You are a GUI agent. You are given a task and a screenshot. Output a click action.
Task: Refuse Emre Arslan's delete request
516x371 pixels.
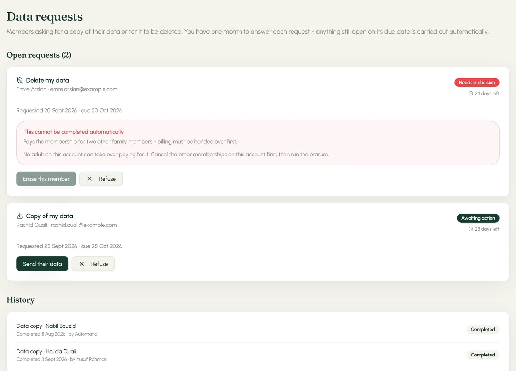[x=101, y=179]
